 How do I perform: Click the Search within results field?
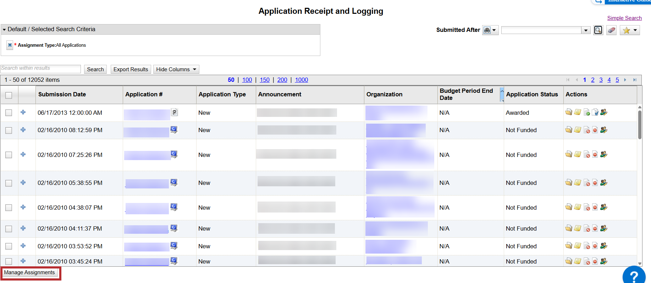click(40, 69)
